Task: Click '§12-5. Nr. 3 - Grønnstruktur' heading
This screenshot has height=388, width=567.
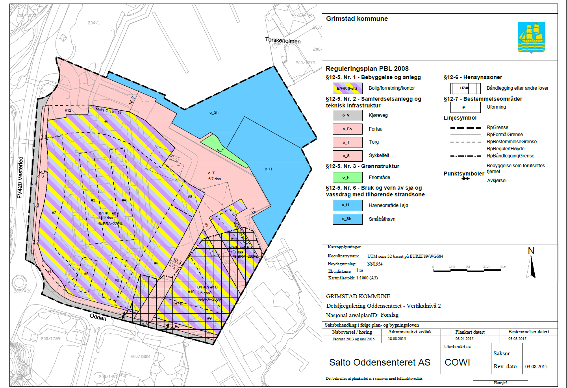Action: tap(362, 166)
